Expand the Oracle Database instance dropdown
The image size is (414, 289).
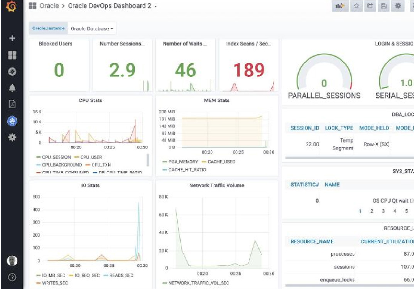click(x=92, y=29)
